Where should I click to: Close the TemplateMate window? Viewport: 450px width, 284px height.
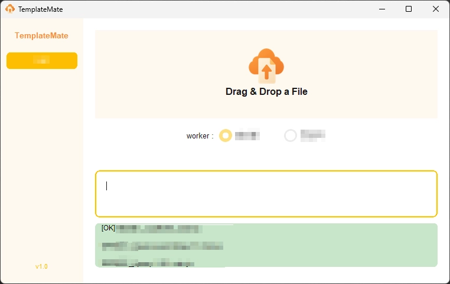point(436,9)
